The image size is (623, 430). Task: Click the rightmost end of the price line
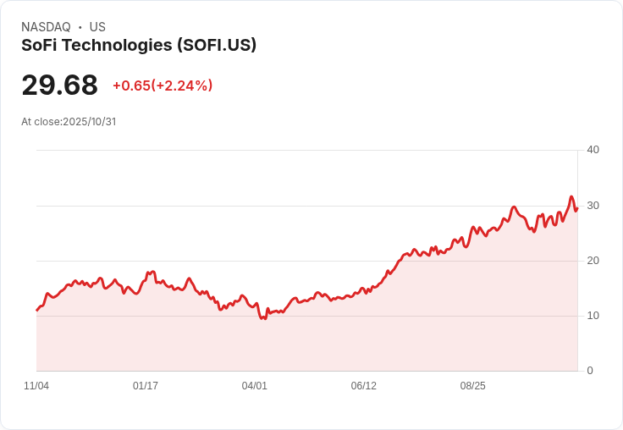pos(577,208)
